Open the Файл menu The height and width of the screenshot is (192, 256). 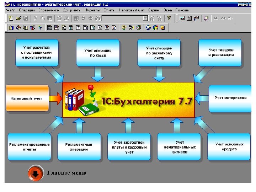pos(11,10)
